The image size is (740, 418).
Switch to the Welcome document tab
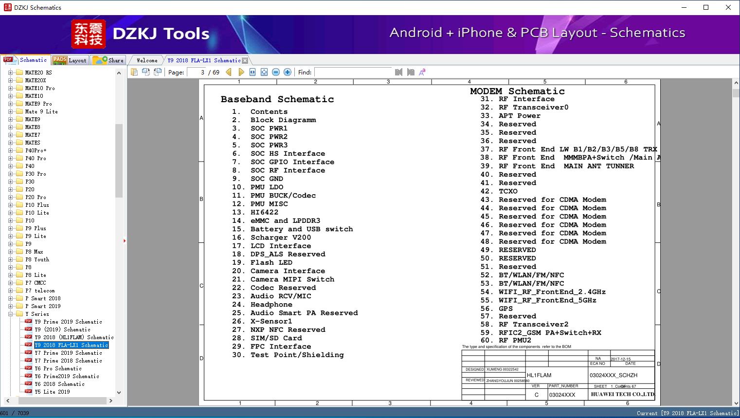tap(147, 60)
